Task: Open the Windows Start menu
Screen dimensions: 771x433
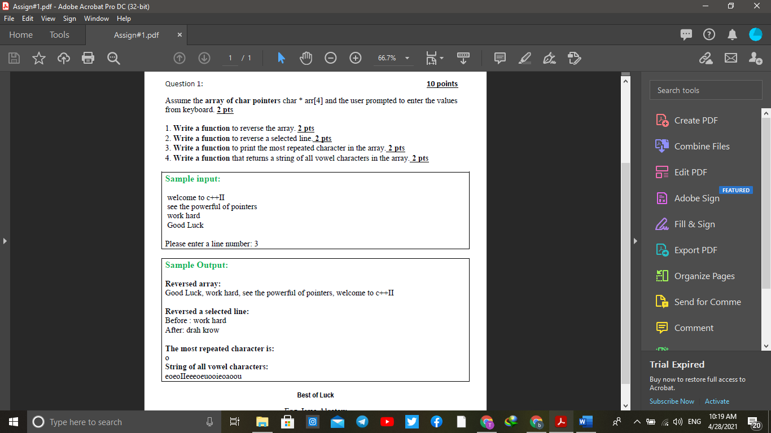Action: point(13,422)
